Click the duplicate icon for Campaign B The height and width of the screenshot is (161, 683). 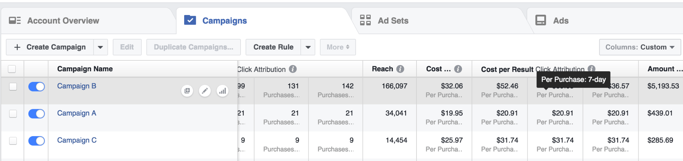click(187, 91)
